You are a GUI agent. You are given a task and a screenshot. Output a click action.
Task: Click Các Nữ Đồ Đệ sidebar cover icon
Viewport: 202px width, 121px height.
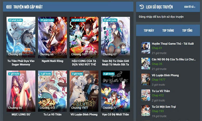(146, 64)
